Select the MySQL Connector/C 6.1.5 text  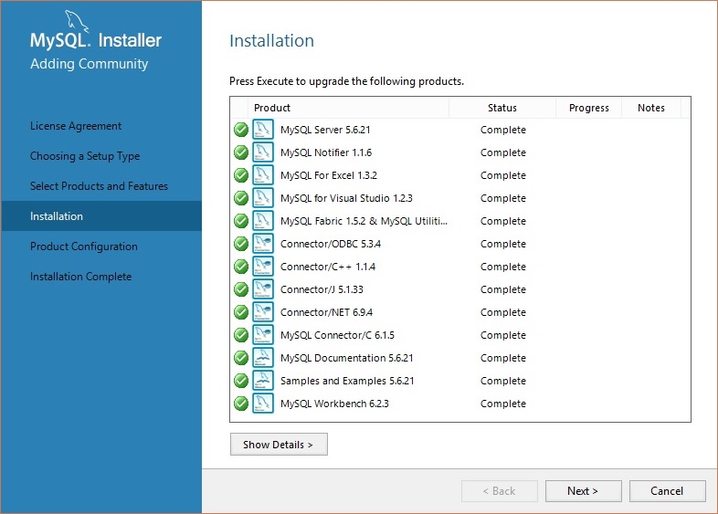pyautogui.click(x=337, y=335)
